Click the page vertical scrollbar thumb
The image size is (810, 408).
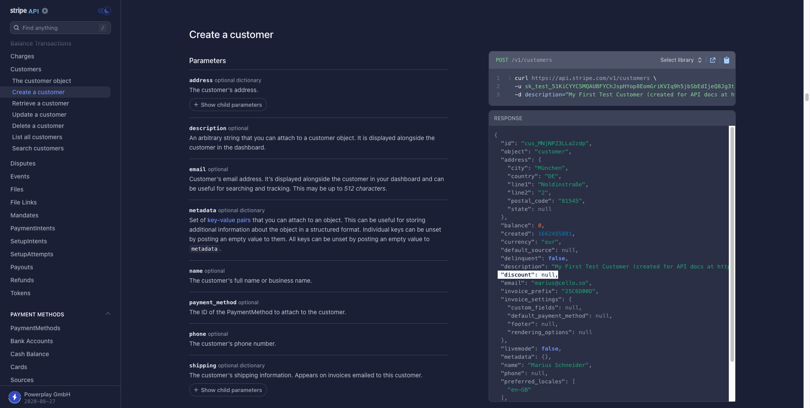[x=807, y=97]
